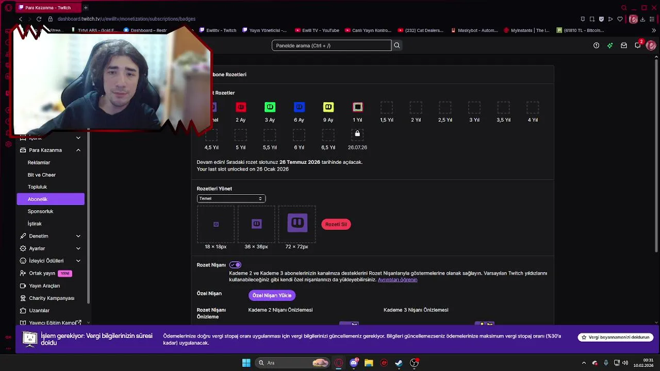Open the Ewilltv - Twitch bookmark
Viewport: 660px width, 371px height.
point(218,30)
